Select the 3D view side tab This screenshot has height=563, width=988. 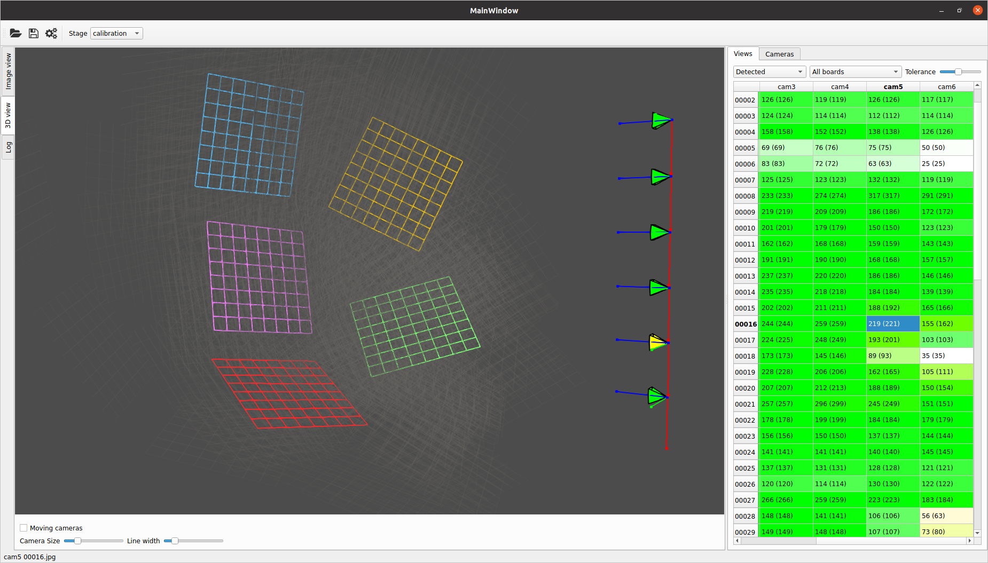click(8, 115)
